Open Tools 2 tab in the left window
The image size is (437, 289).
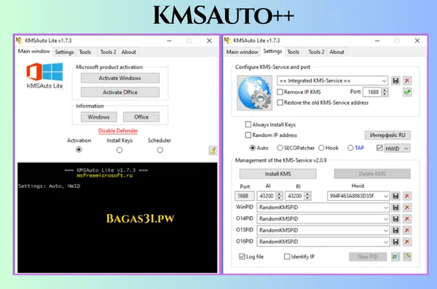click(108, 52)
